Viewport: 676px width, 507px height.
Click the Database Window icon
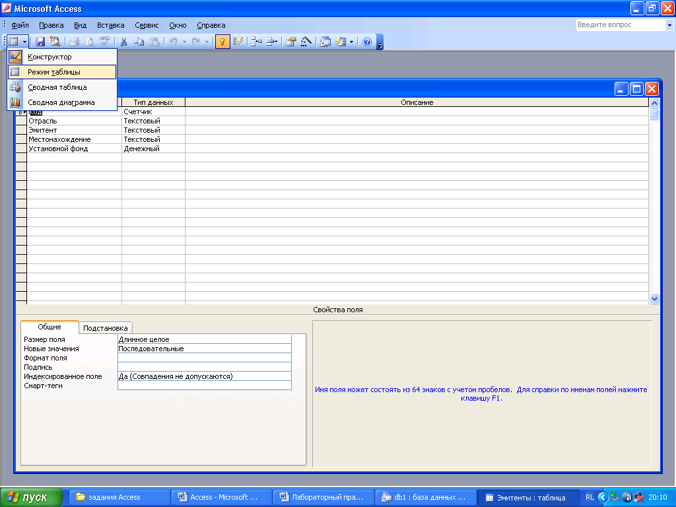point(325,42)
